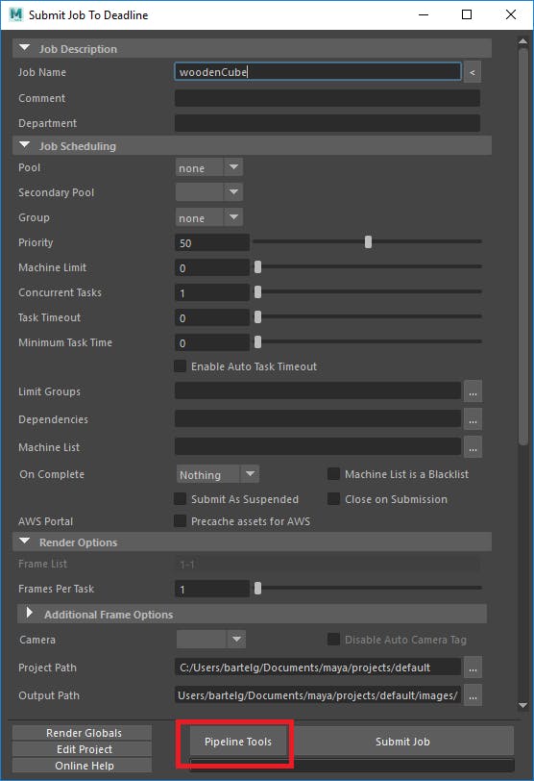Click the Concurrent Tasks value field
The height and width of the screenshot is (781, 534).
pyautogui.click(x=212, y=292)
